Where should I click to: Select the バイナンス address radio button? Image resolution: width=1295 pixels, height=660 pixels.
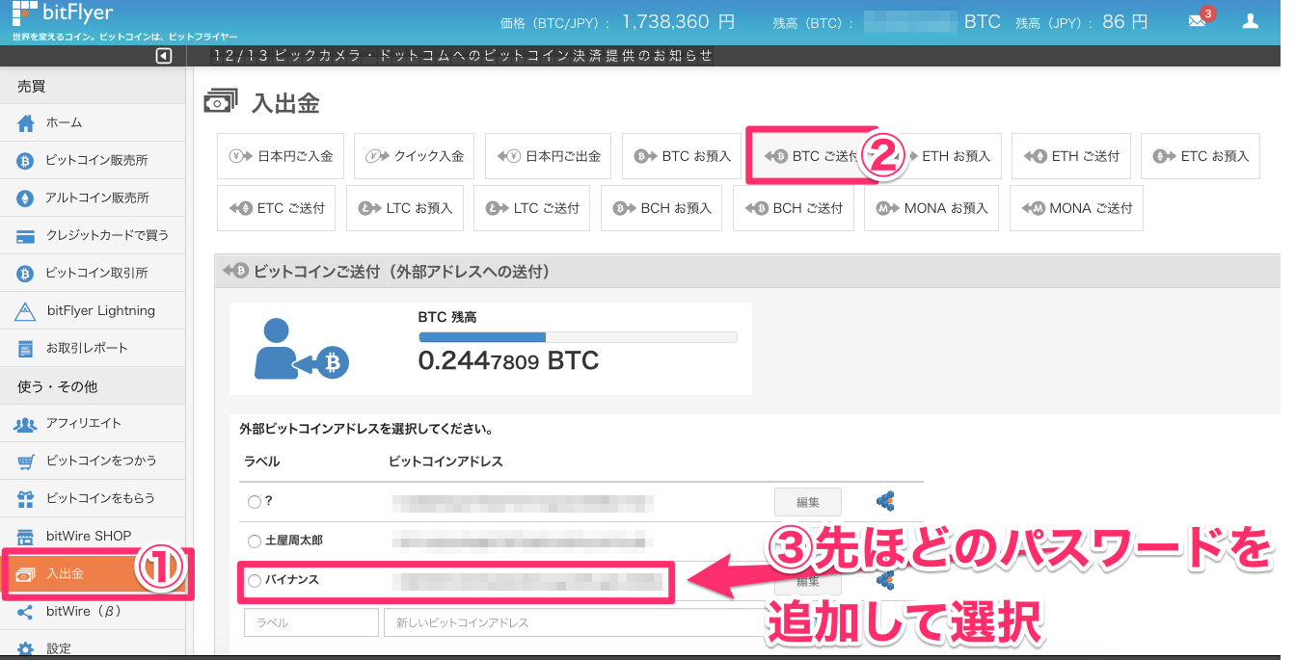(x=254, y=581)
